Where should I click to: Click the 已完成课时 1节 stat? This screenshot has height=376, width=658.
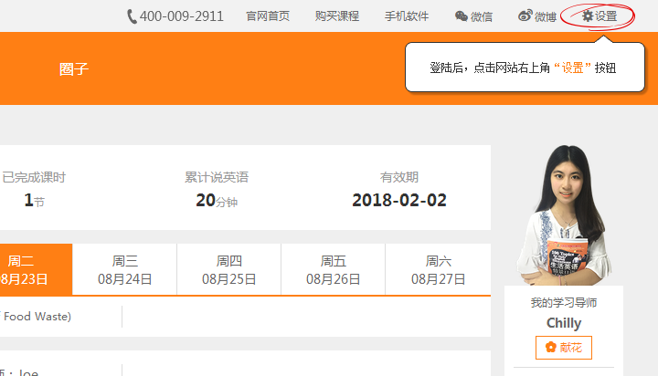click(34, 200)
